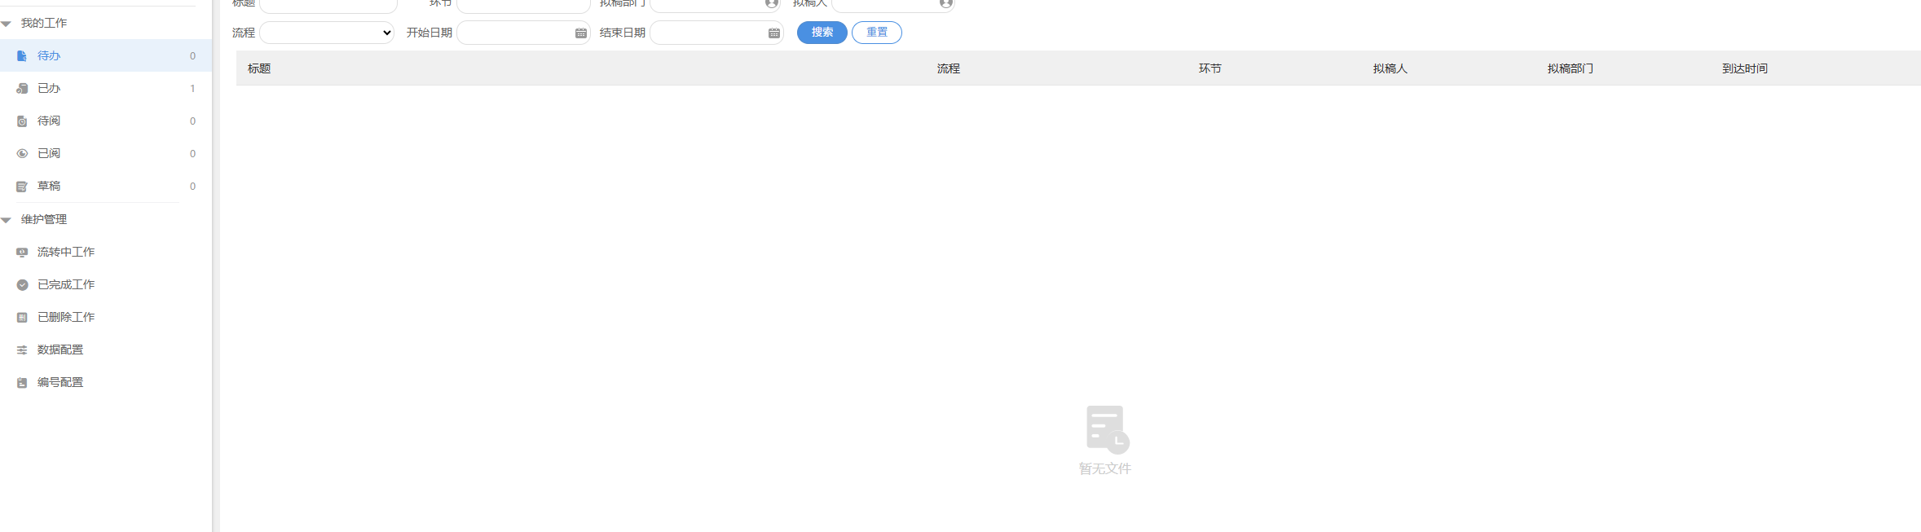1921x532 pixels.
Task: Click the 已阅 eye icon
Action: pyautogui.click(x=22, y=154)
